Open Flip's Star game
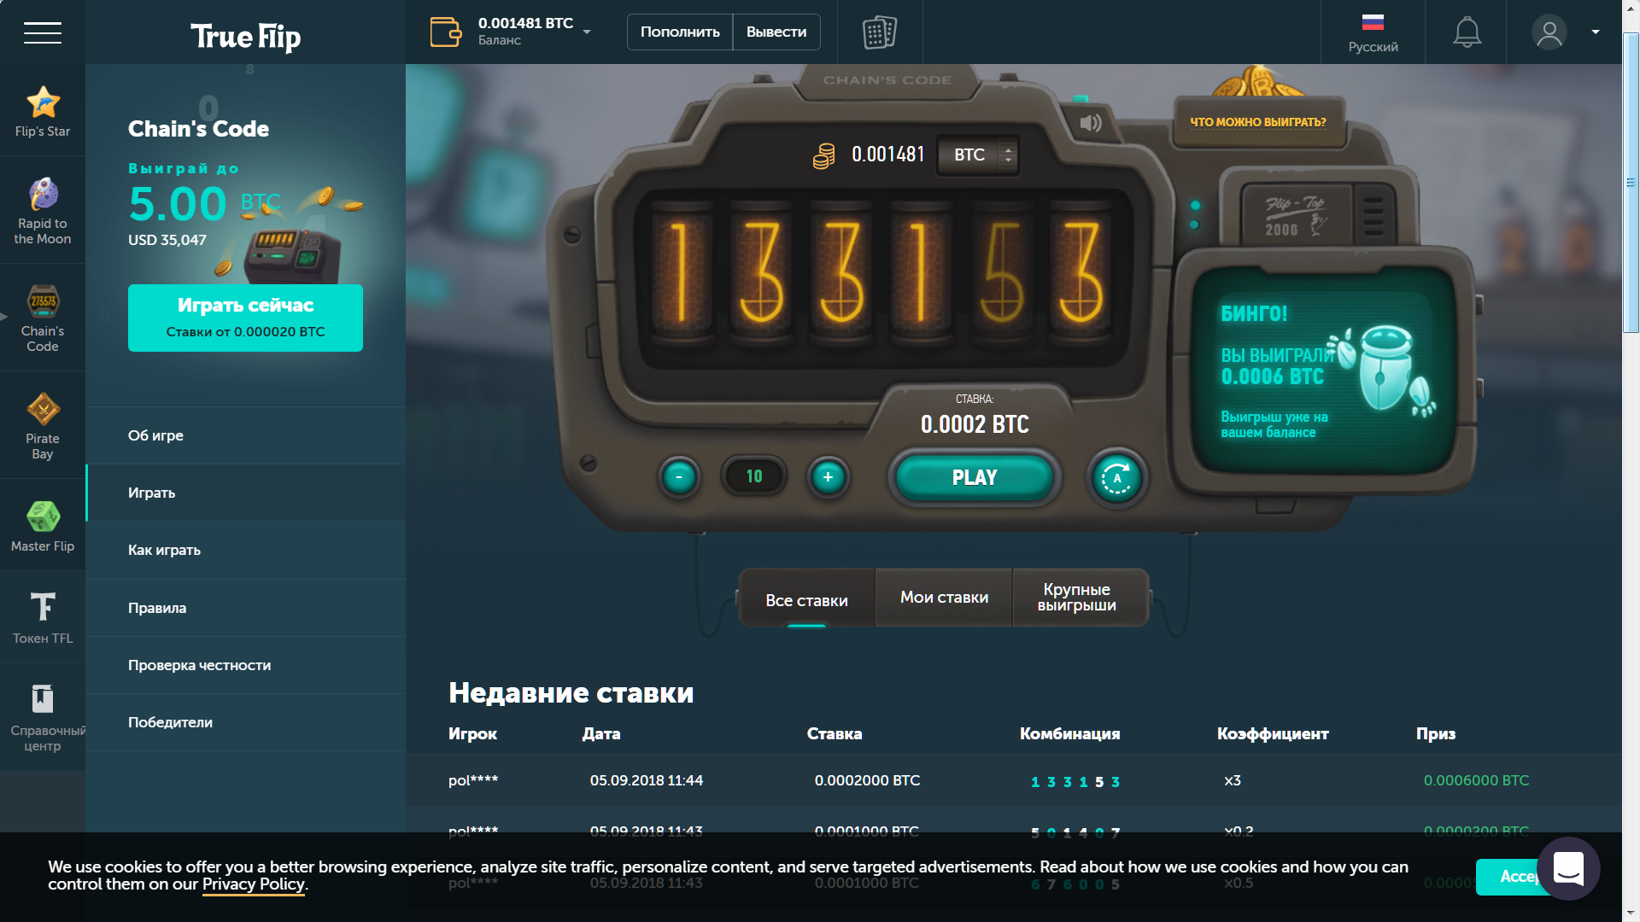 [43, 111]
